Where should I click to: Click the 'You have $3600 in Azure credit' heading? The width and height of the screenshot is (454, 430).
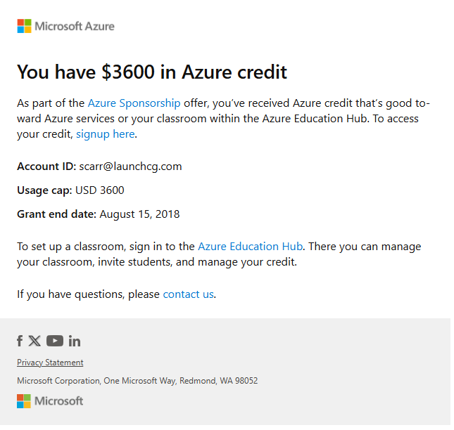point(152,72)
